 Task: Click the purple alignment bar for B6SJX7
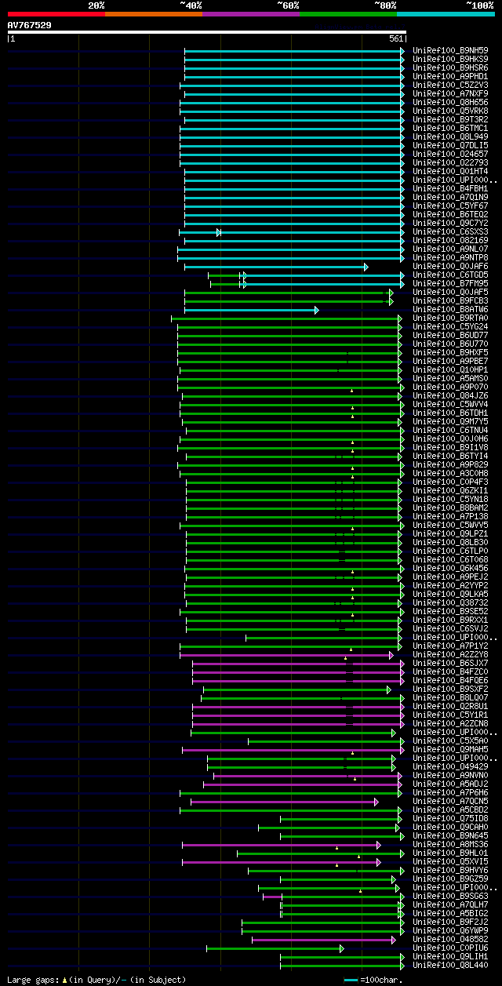point(296,664)
